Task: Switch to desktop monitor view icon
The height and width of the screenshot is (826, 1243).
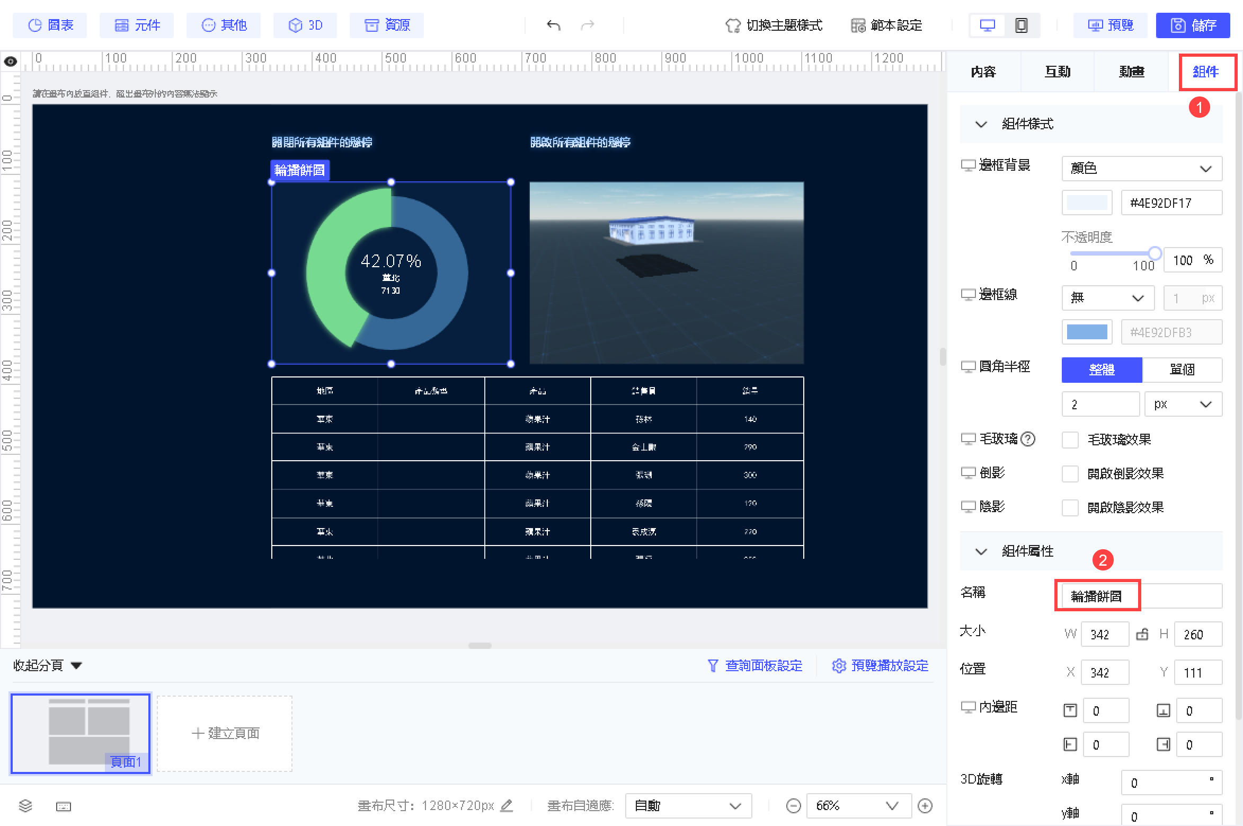Action: [987, 25]
